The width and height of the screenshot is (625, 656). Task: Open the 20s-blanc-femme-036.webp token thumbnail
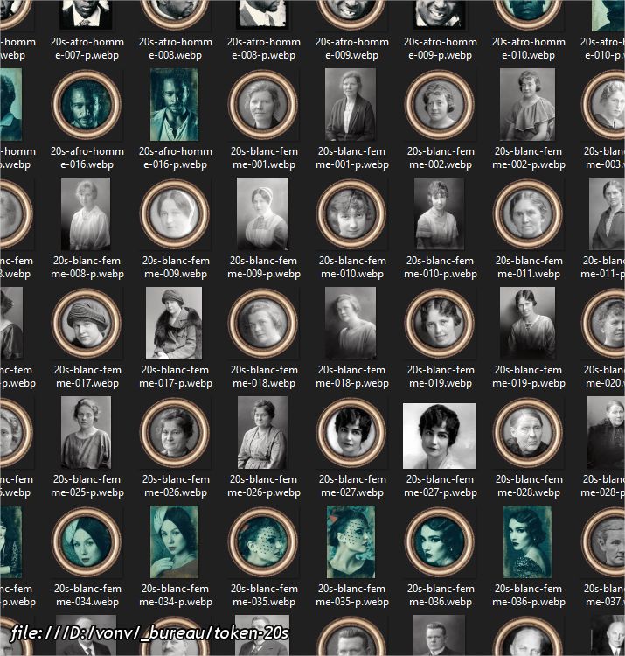(x=440, y=541)
